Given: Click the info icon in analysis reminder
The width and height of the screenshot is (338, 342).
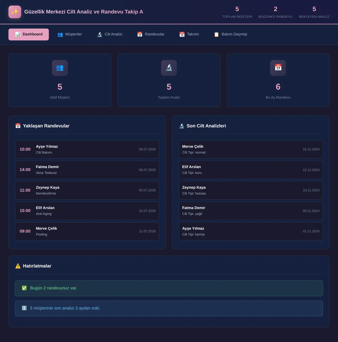Looking at the screenshot, I should (x=24, y=308).
